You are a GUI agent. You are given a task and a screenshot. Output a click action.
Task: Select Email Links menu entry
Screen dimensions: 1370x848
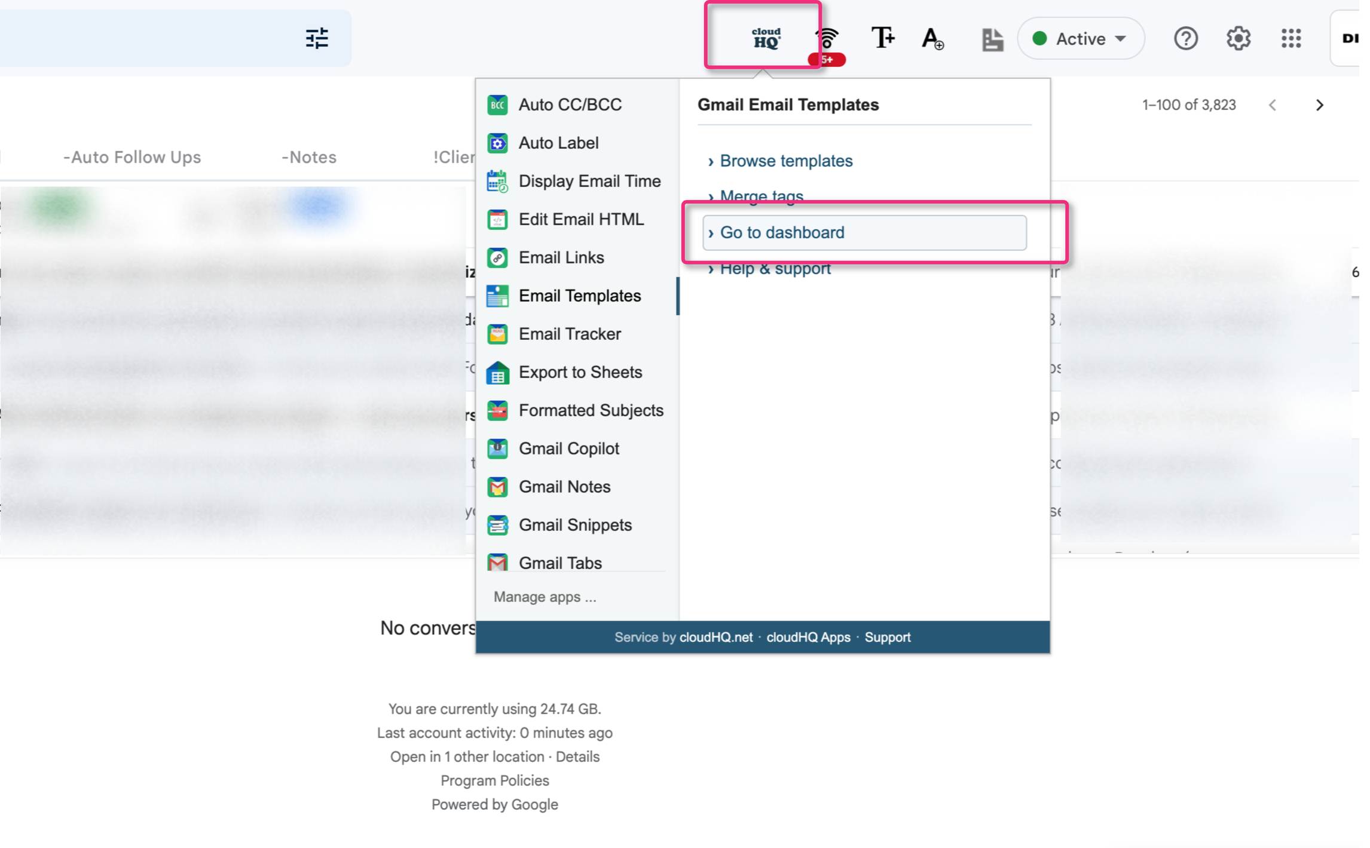[x=577, y=257]
